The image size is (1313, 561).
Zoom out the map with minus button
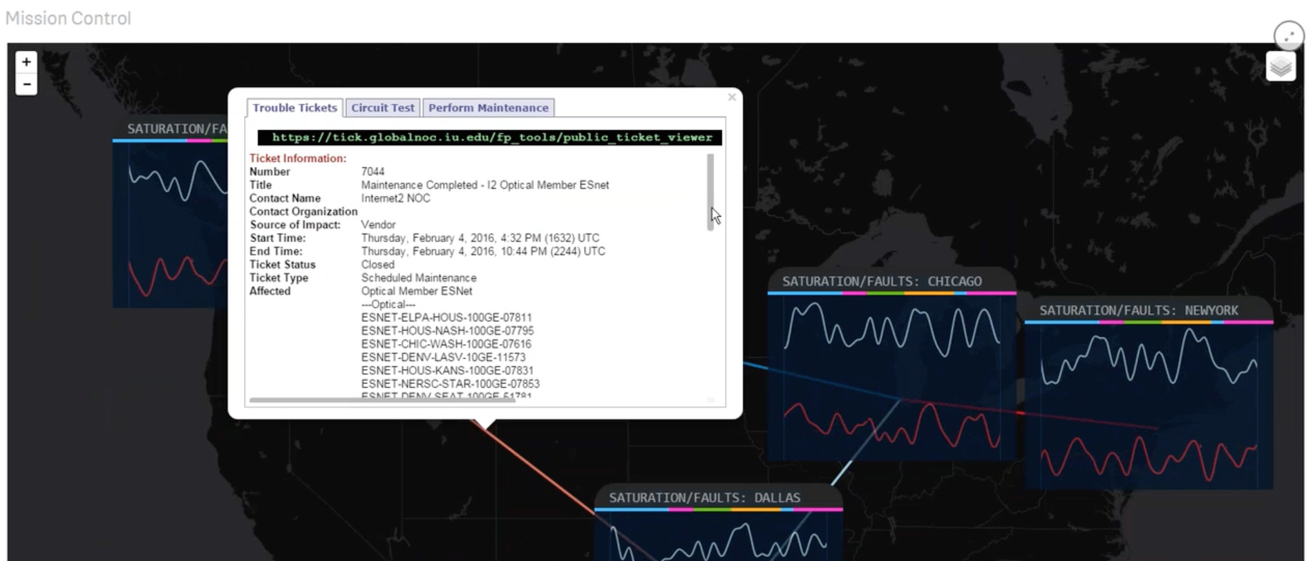(26, 84)
